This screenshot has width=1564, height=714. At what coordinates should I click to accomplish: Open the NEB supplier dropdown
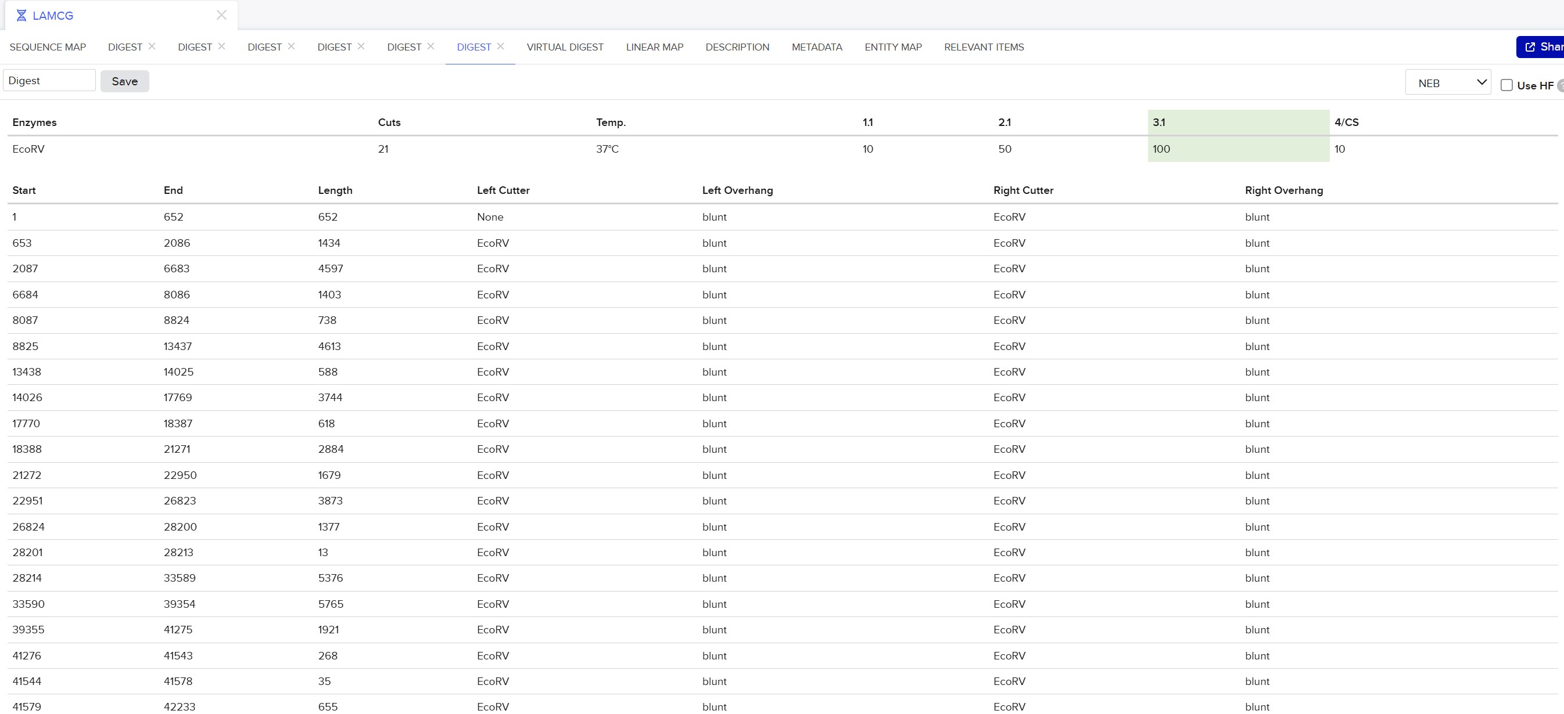[x=1447, y=82]
